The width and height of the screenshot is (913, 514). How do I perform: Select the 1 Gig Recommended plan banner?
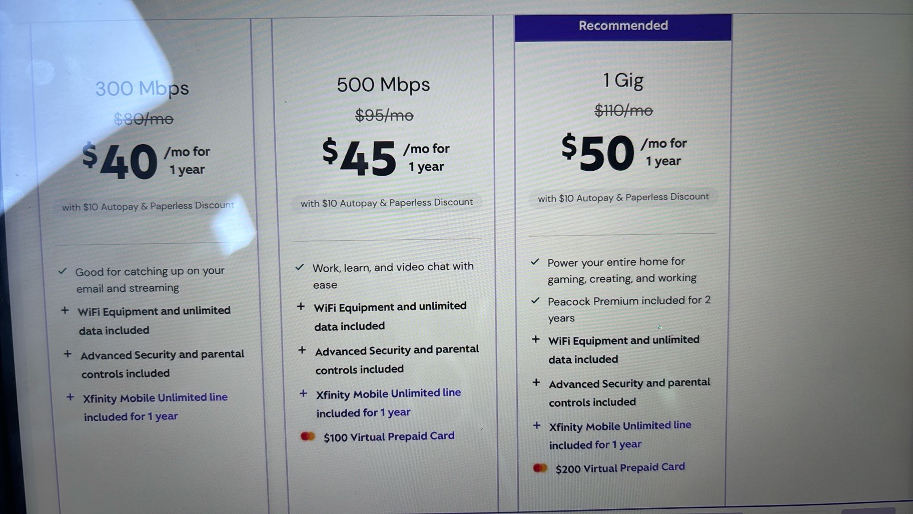point(622,26)
